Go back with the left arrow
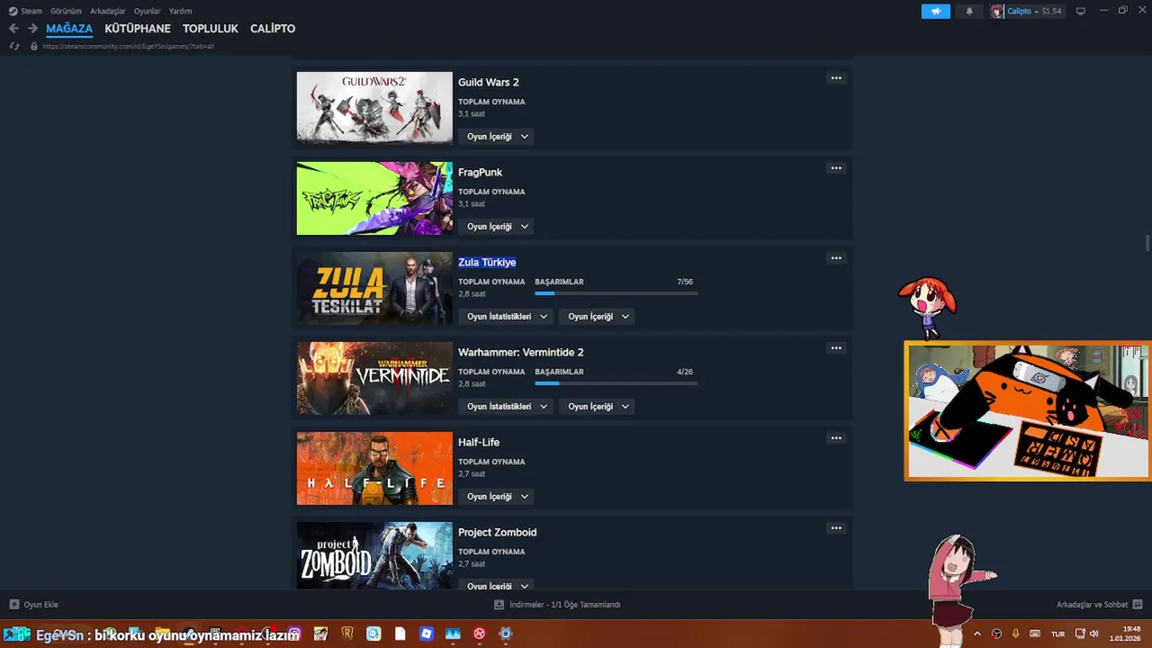Image resolution: width=1152 pixels, height=648 pixels. pos(13,29)
